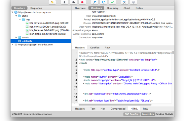The height and width of the screenshot is (121, 185).
Task: Collapse the static folder
Action: pos(16,16)
